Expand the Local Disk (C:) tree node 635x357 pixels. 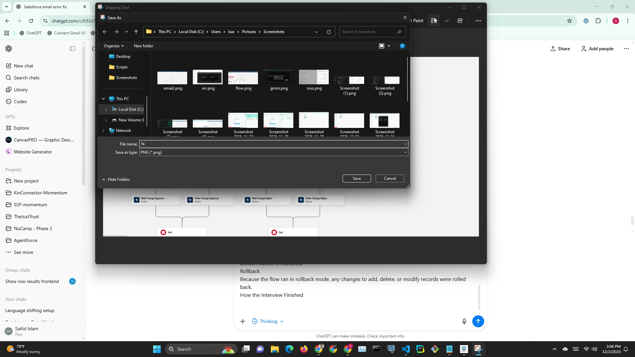(x=106, y=109)
